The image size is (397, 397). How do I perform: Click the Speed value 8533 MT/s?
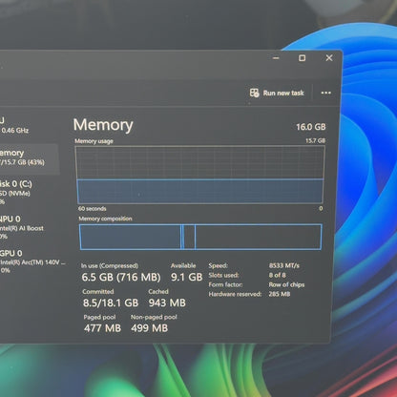click(284, 265)
